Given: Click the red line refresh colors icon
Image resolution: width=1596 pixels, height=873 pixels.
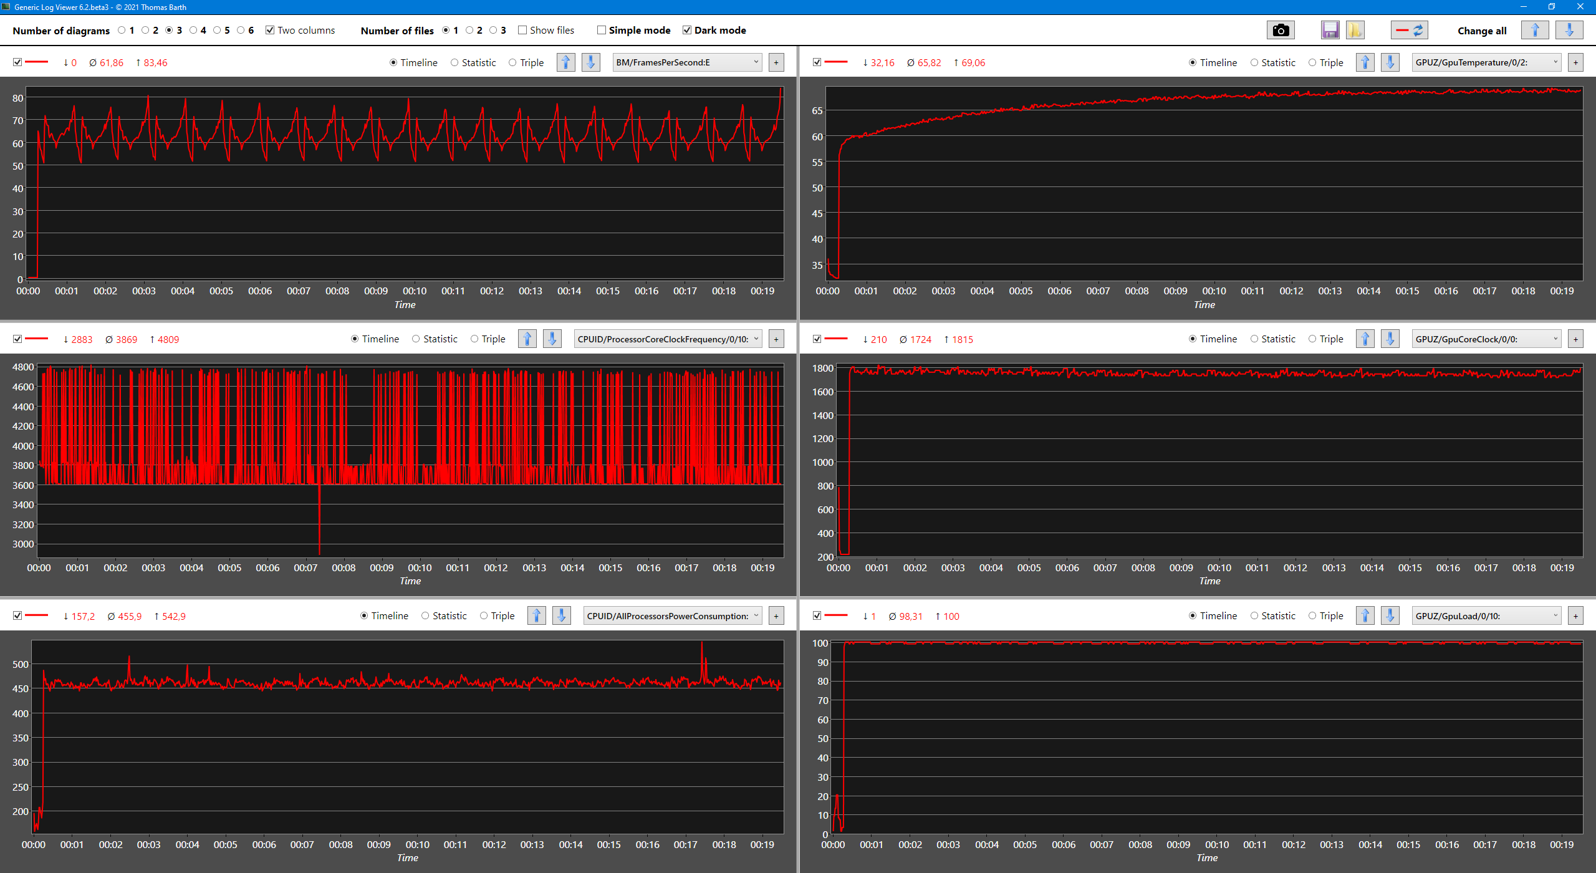Looking at the screenshot, I should (1409, 30).
